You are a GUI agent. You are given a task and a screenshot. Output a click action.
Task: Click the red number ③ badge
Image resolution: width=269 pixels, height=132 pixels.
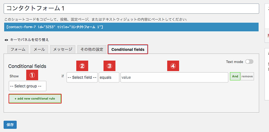[109, 66]
